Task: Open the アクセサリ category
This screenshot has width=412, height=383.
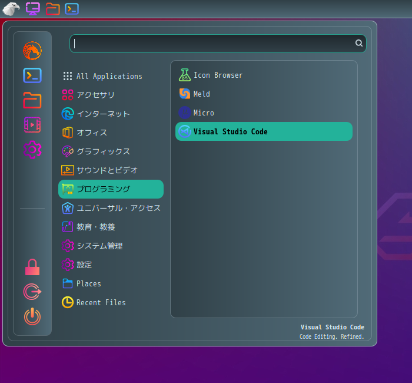Action: [111, 95]
